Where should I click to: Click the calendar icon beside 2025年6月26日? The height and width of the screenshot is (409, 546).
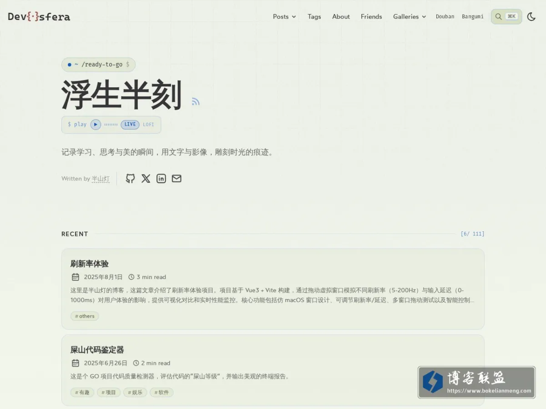[x=76, y=363]
